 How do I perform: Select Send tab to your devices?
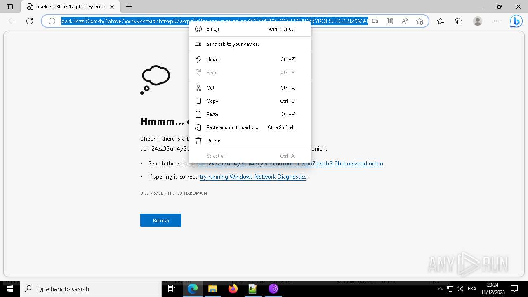pos(250,44)
